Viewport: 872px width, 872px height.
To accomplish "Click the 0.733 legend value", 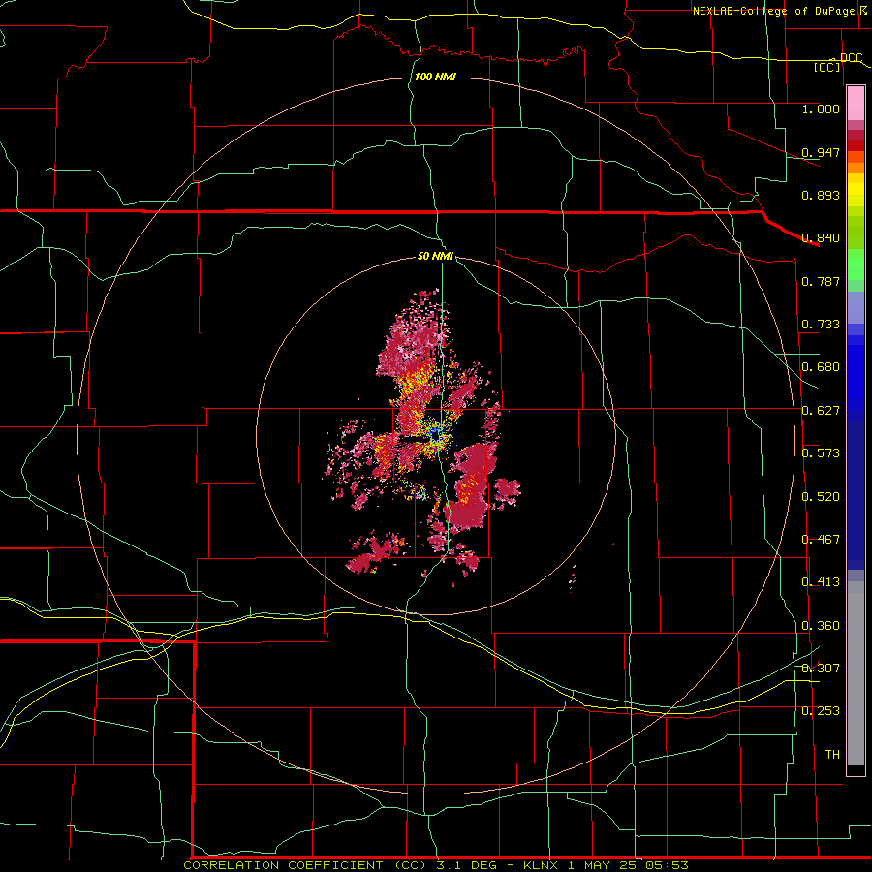I will 821,325.
